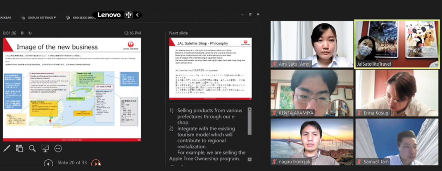This screenshot has height=171, width=442.
Task: Move the notes scrollbar down with the arrow
Action: (250, 159)
